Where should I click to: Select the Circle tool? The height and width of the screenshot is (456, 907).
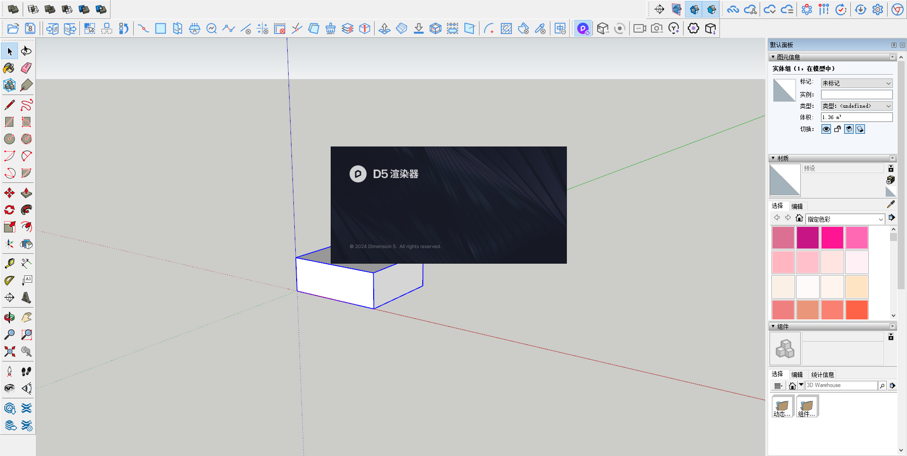click(x=9, y=139)
